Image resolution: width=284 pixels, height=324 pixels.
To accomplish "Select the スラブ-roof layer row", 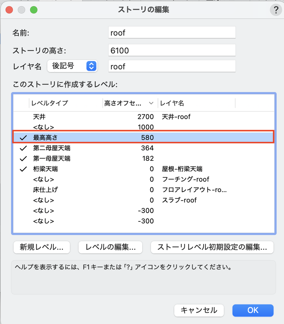I will (144, 200).
